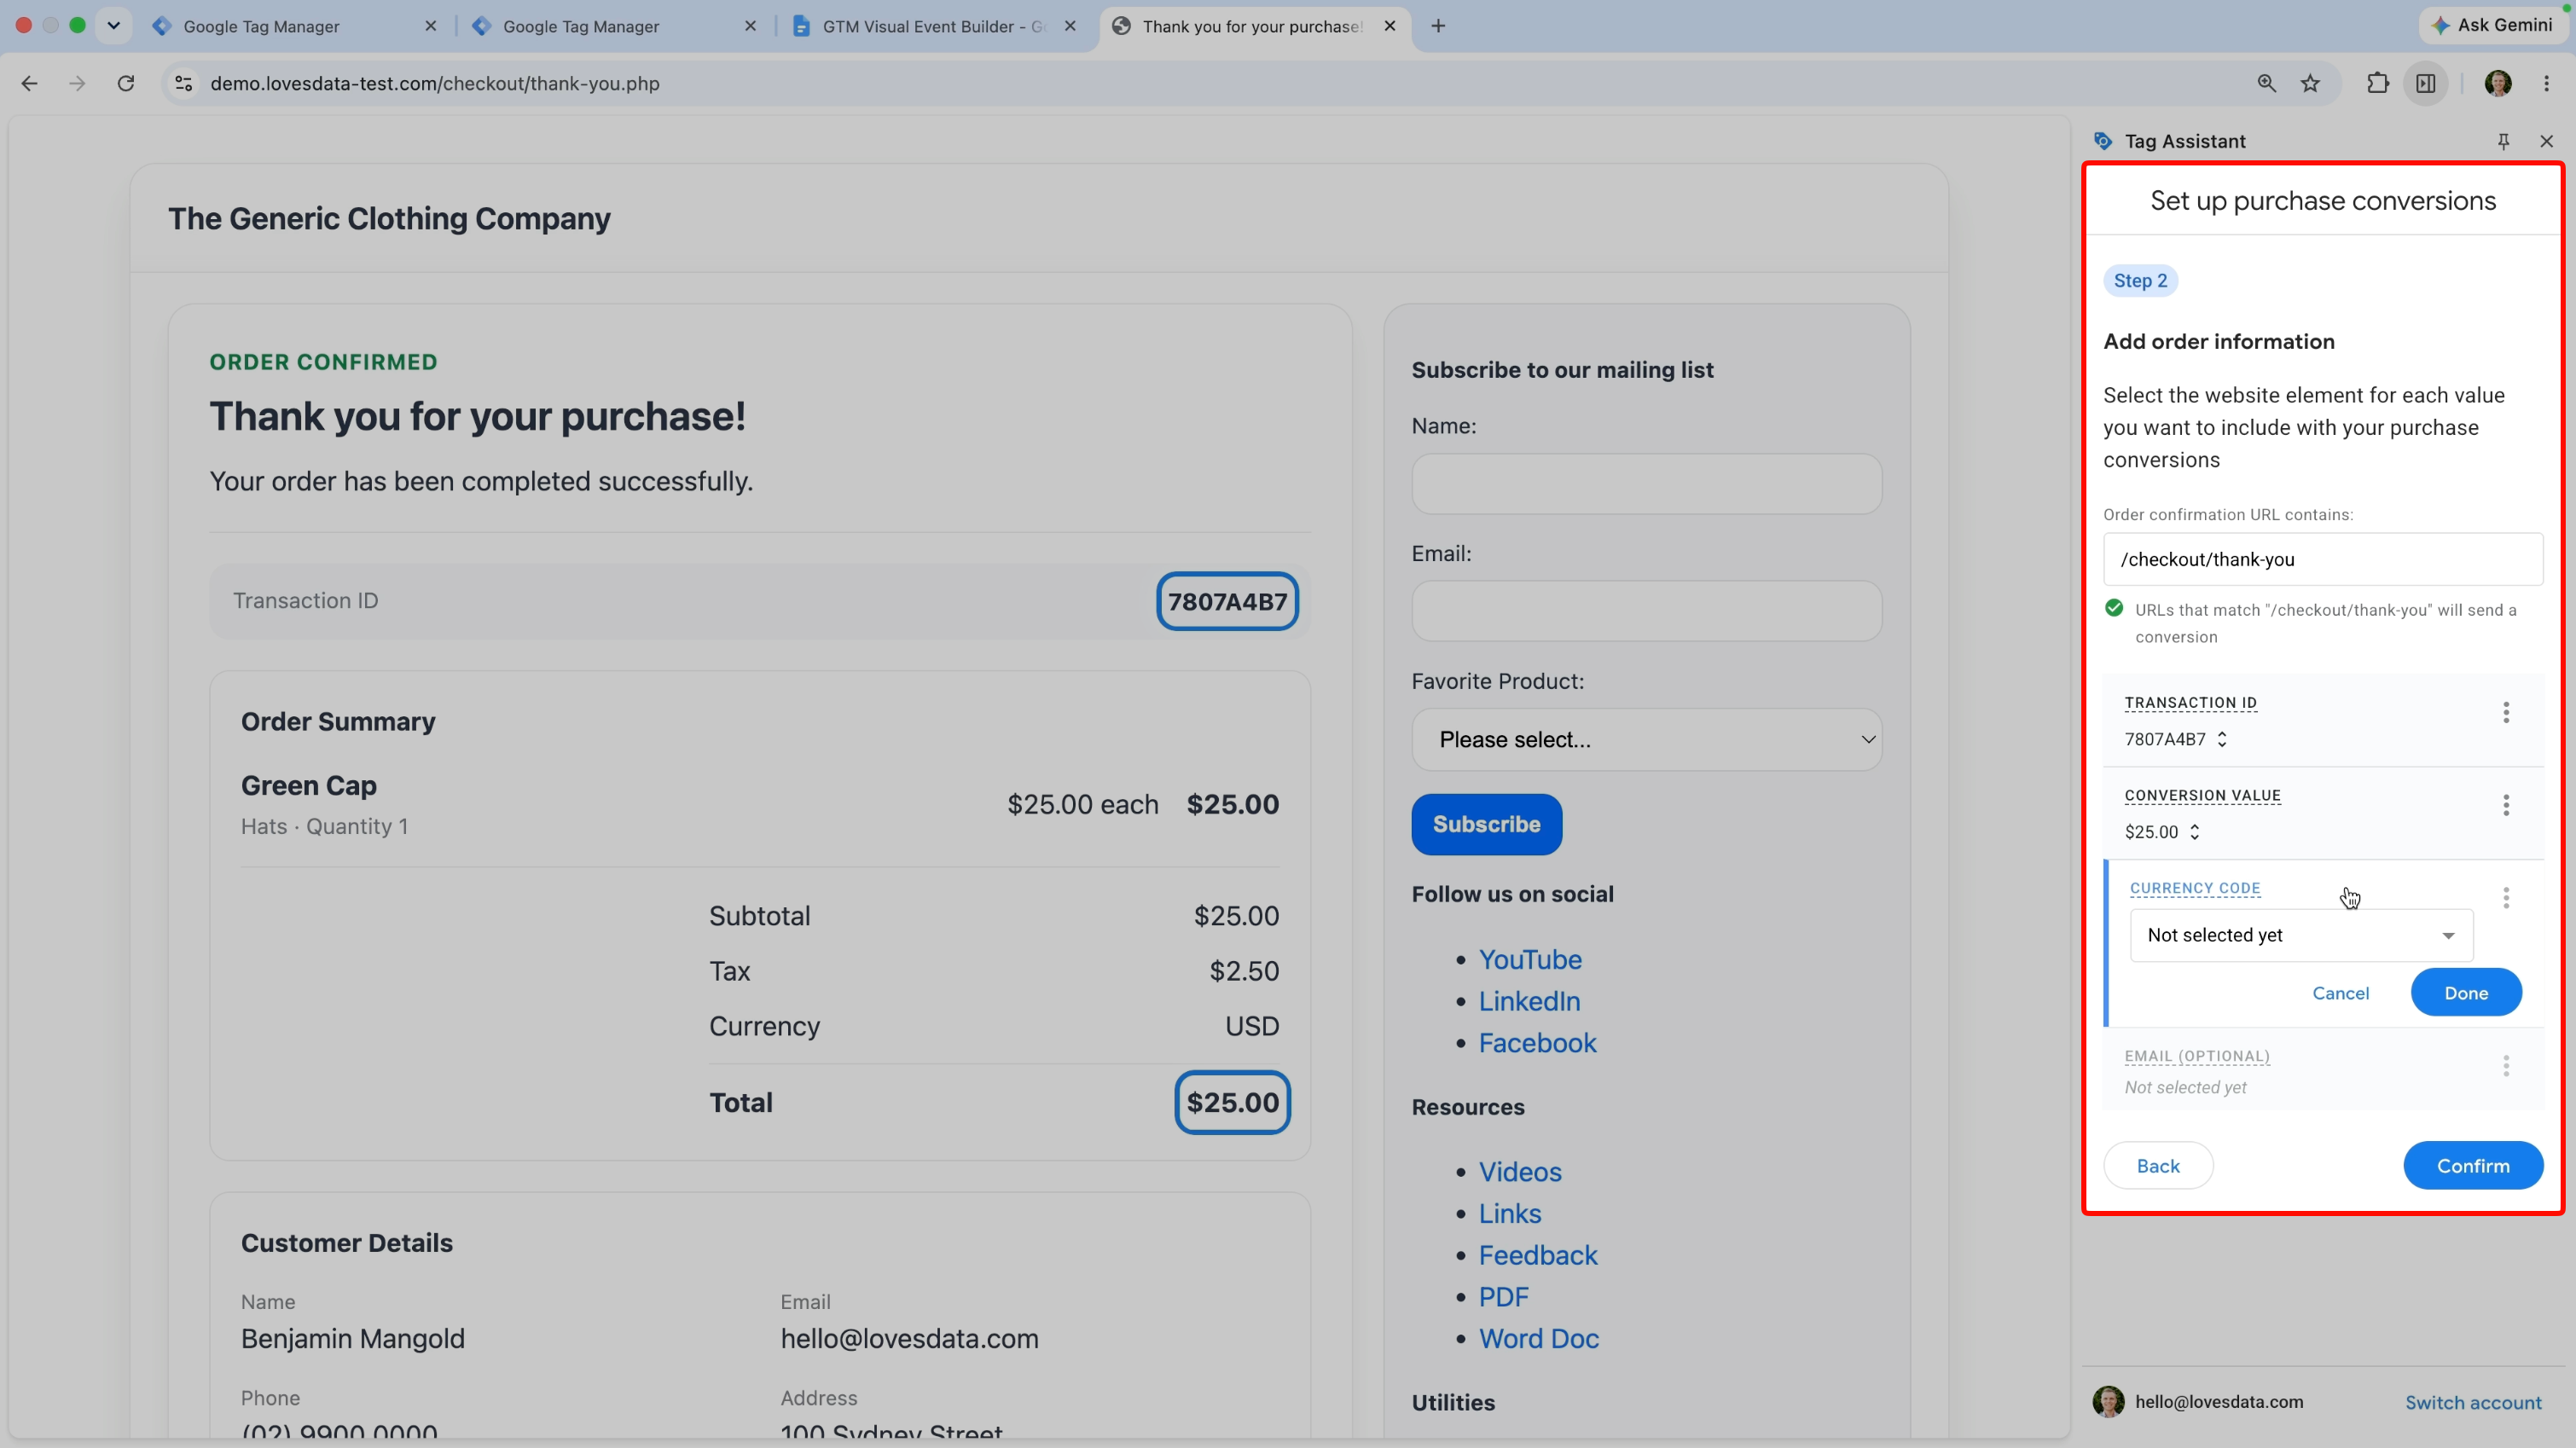The width and height of the screenshot is (2576, 1448).
Task: Click the mailing list Name field
Action: (1646, 484)
